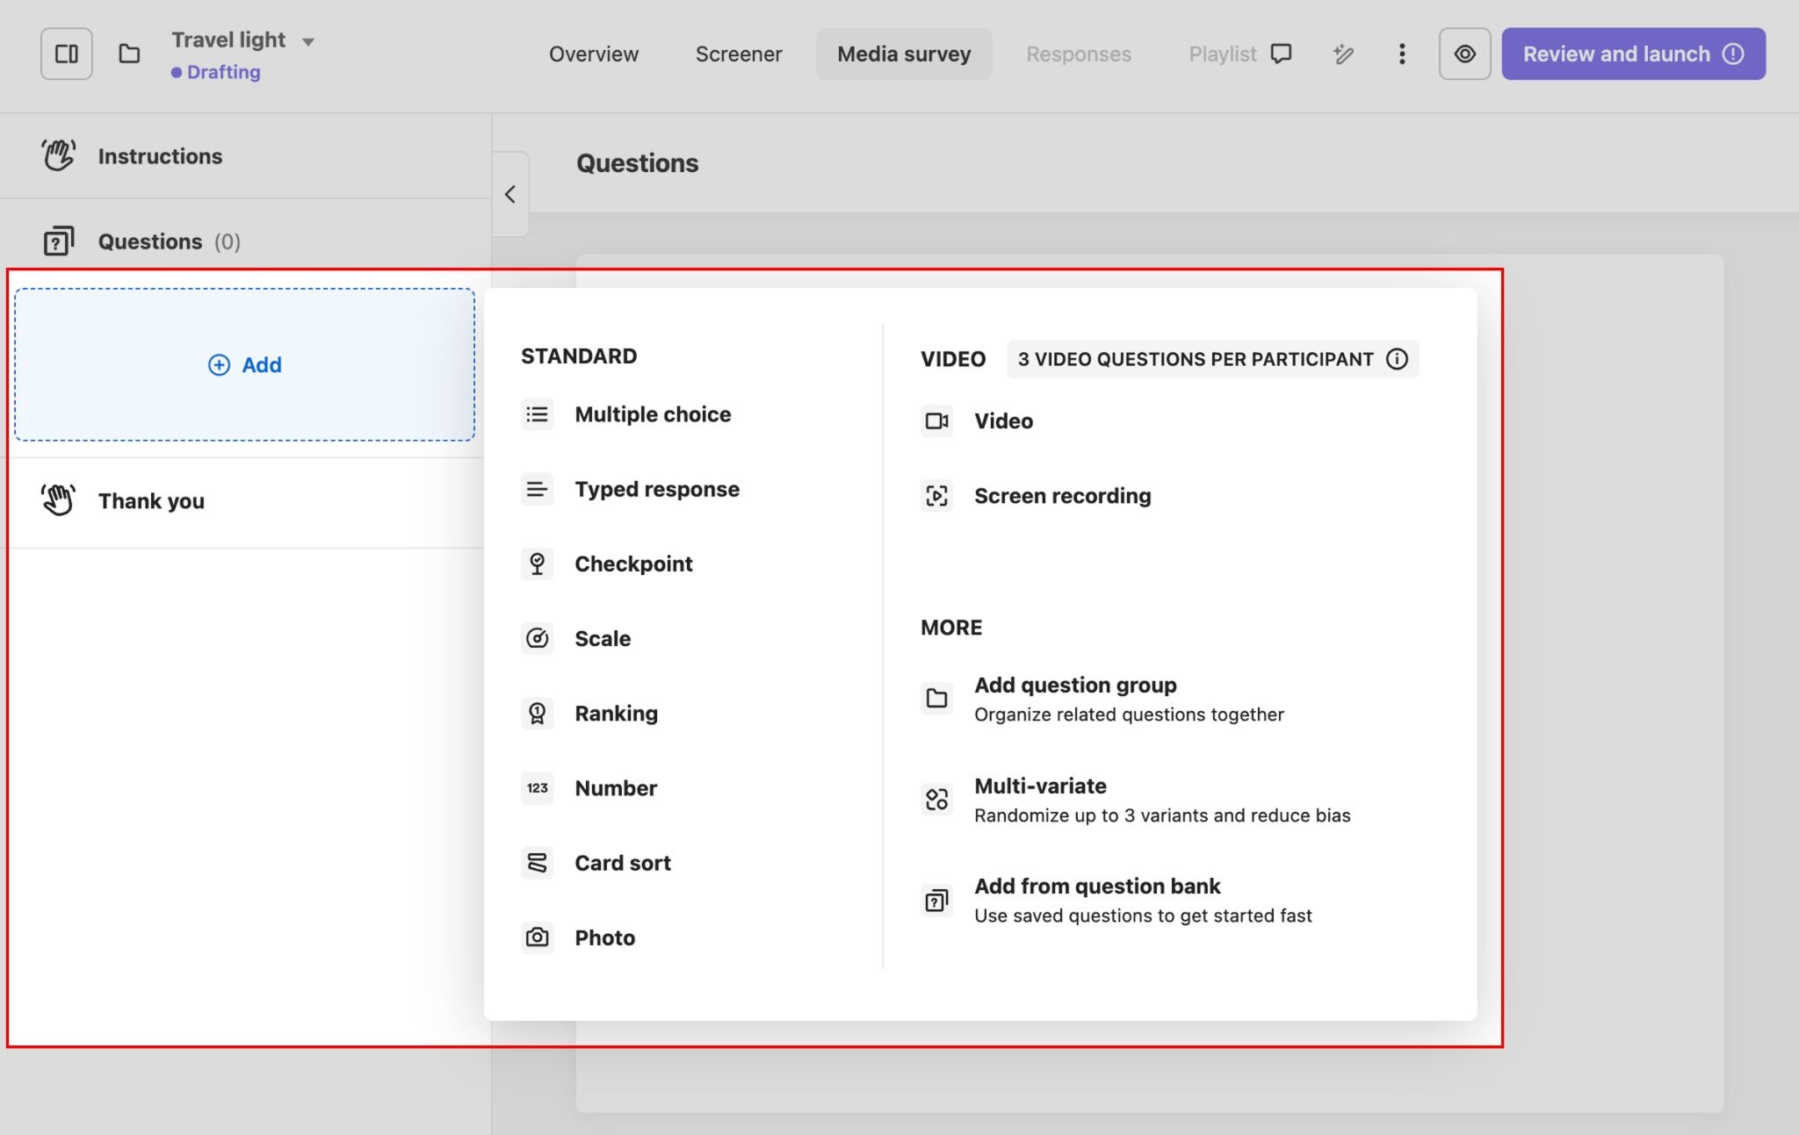Open the project folder icon
Image resolution: width=1799 pixels, height=1135 pixels.
pyautogui.click(x=129, y=54)
